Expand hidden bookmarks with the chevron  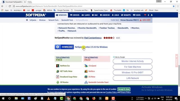(x=177, y=10)
